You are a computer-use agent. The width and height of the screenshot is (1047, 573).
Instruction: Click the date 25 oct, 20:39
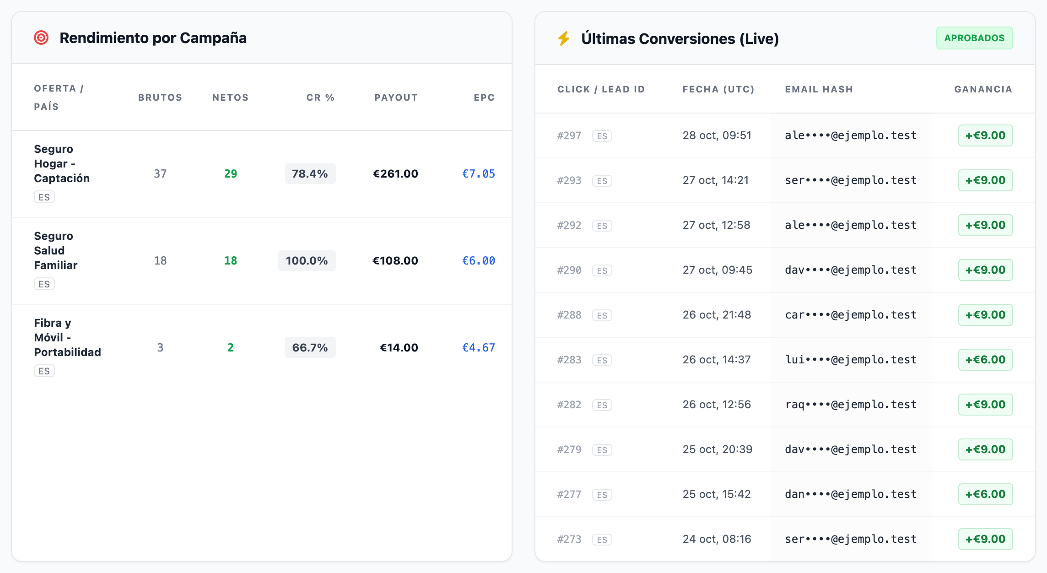pos(718,449)
